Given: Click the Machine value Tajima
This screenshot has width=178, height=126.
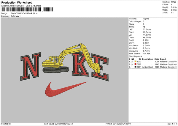Looking at the screenshot, I should click(x=146, y=19).
